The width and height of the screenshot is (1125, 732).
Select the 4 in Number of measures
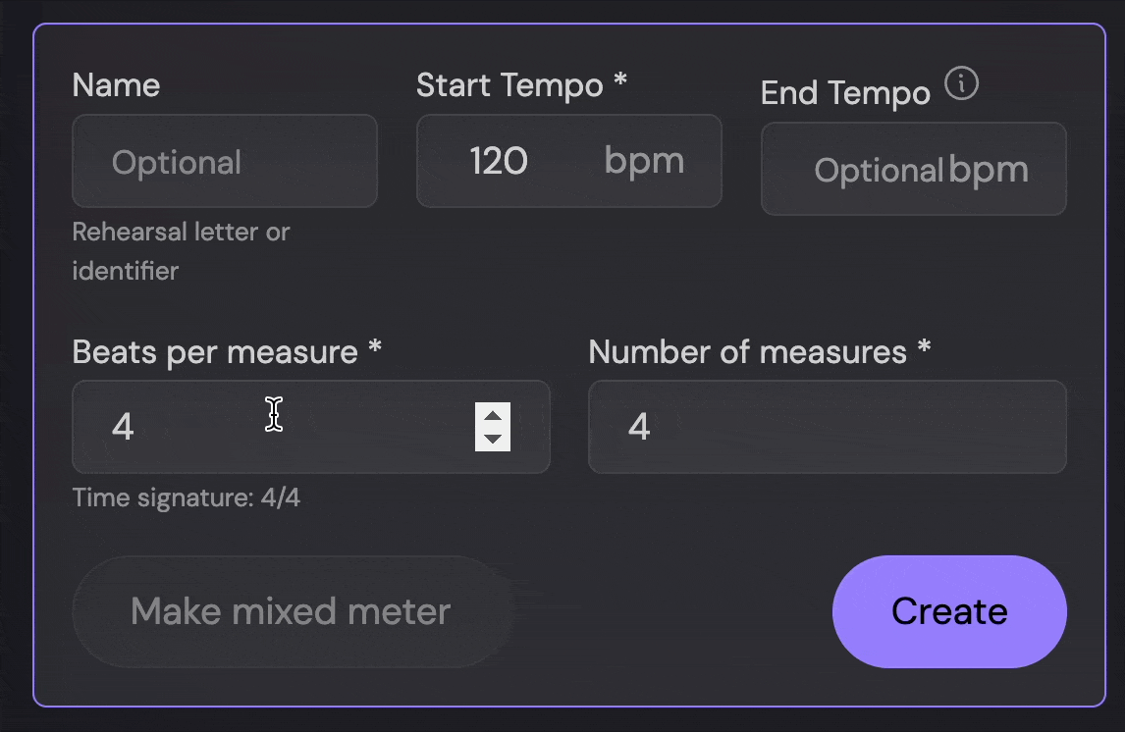[x=639, y=427]
